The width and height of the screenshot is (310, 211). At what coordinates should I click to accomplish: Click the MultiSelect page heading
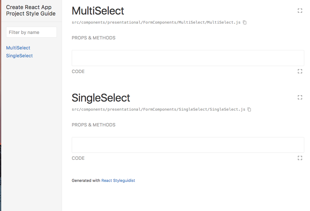(98, 11)
